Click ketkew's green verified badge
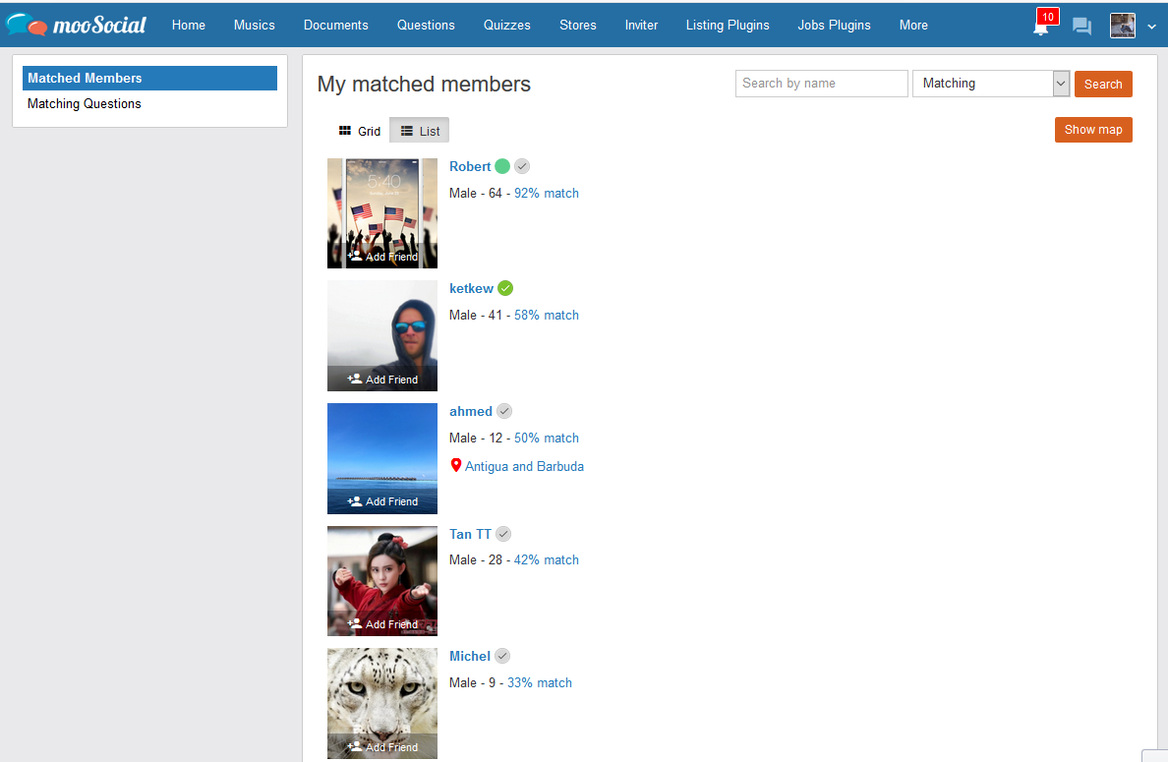 (x=505, y=288)
